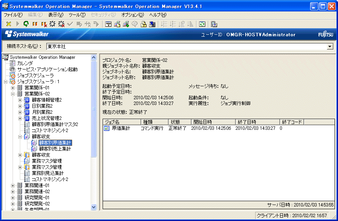Click the blue group icon beside 日別業務2
The height and width of the screenshot is (221, 338).
click(x=27, y=106)
